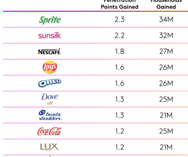Click the Head & Shoulders logo
The height and width of the screenshot is (157, 188).
pos(50,115)
